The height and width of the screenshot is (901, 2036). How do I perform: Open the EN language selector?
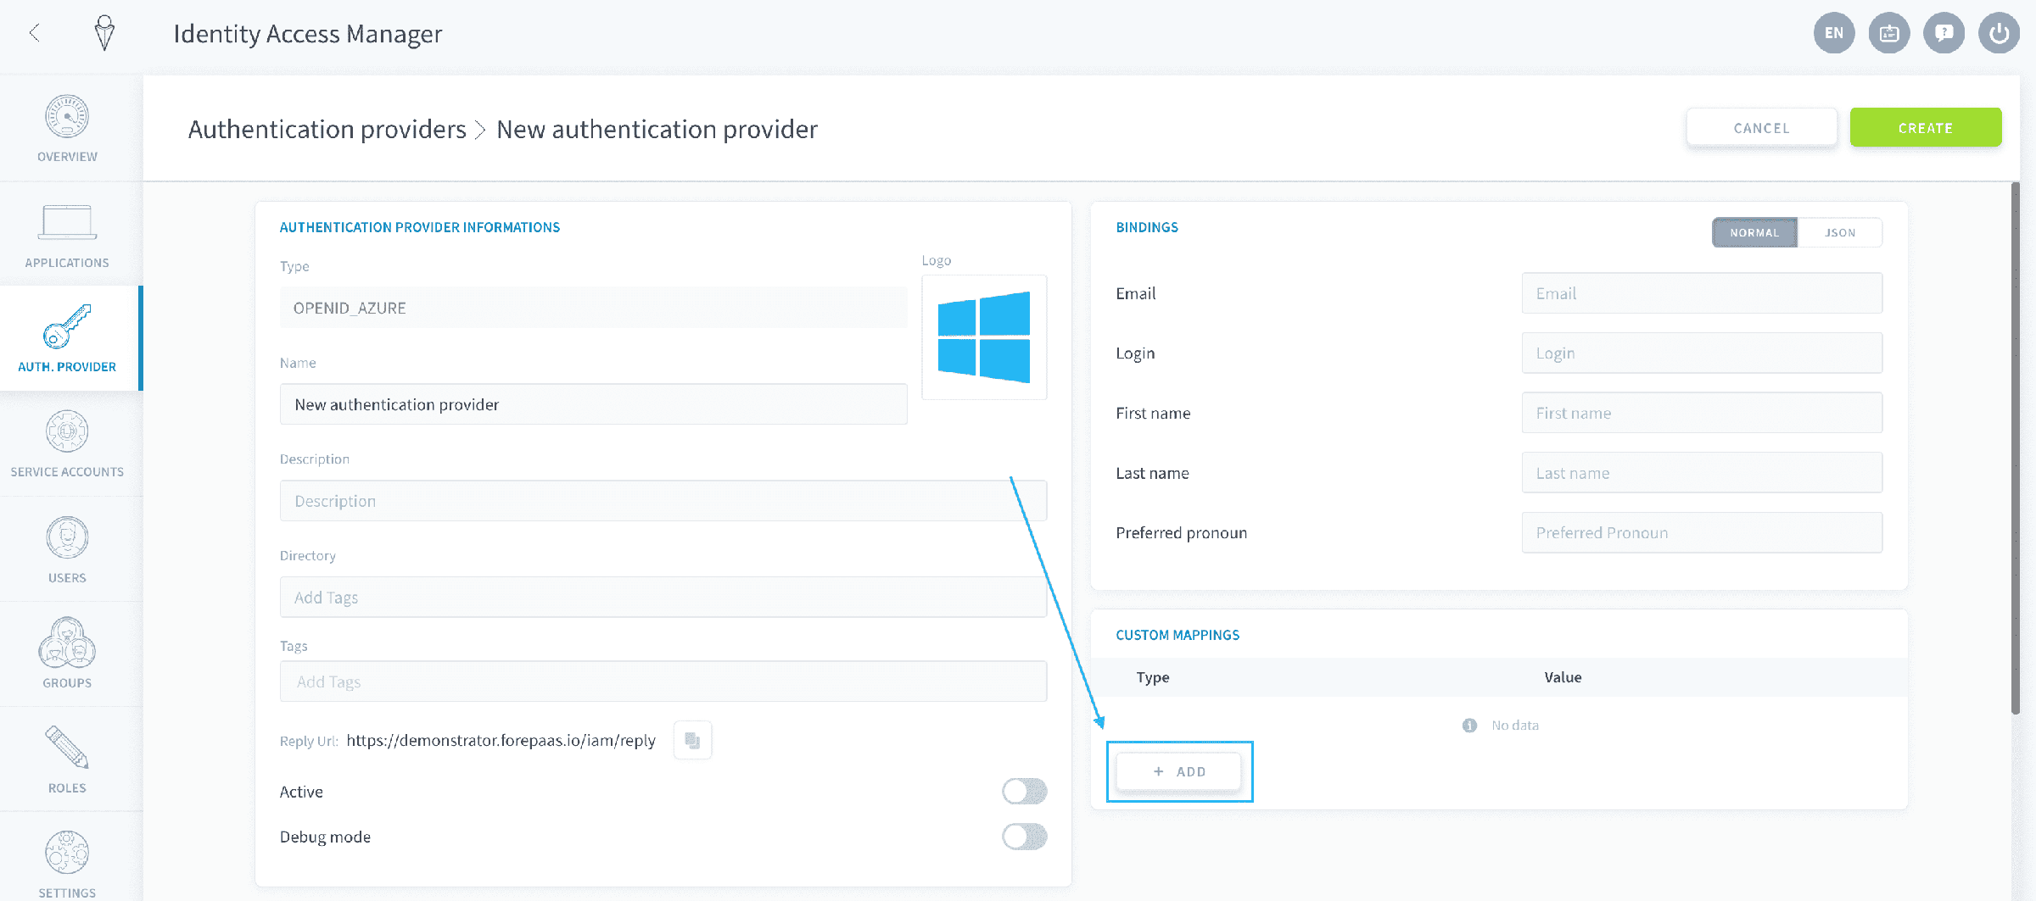pos(1834,33)
